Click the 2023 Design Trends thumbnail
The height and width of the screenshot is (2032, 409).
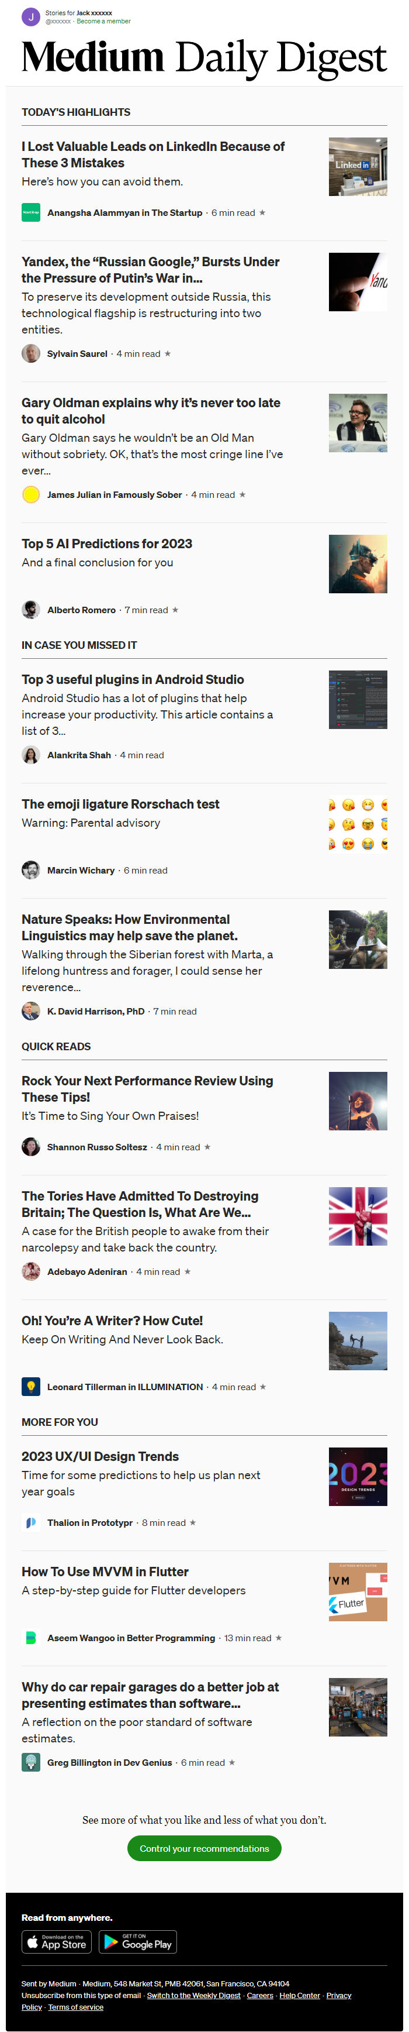click(x=358, y=1477)
